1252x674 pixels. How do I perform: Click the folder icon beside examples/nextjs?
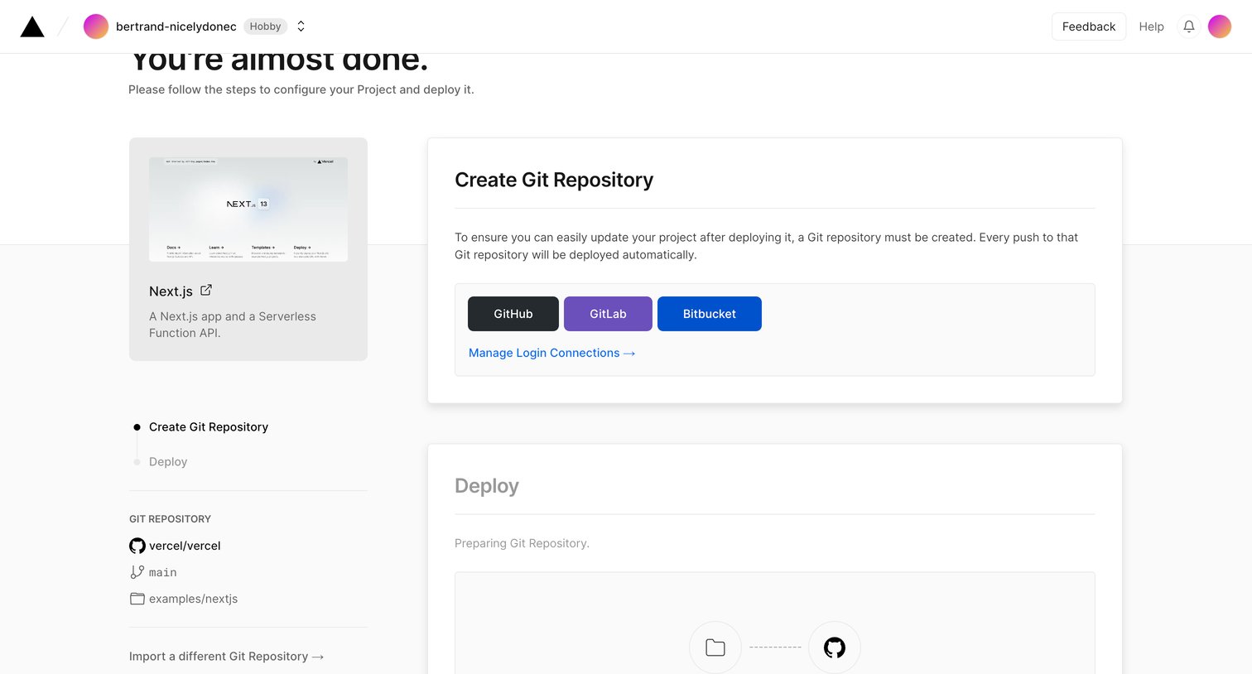(x=137, y=599)
